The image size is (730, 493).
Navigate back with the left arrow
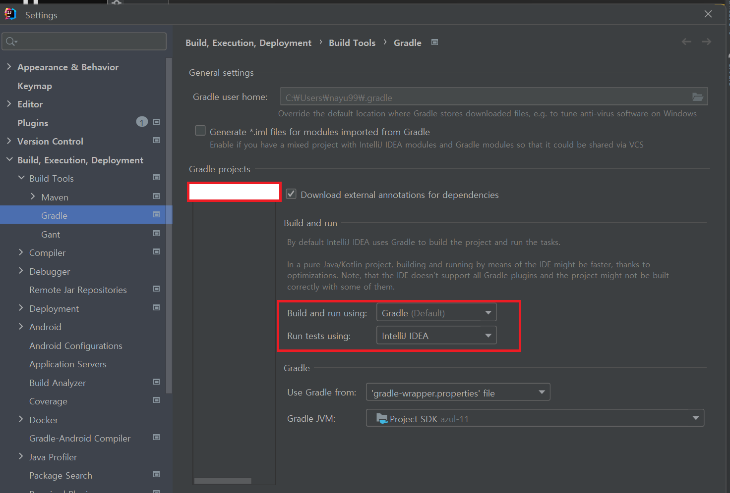coord(686,42)
